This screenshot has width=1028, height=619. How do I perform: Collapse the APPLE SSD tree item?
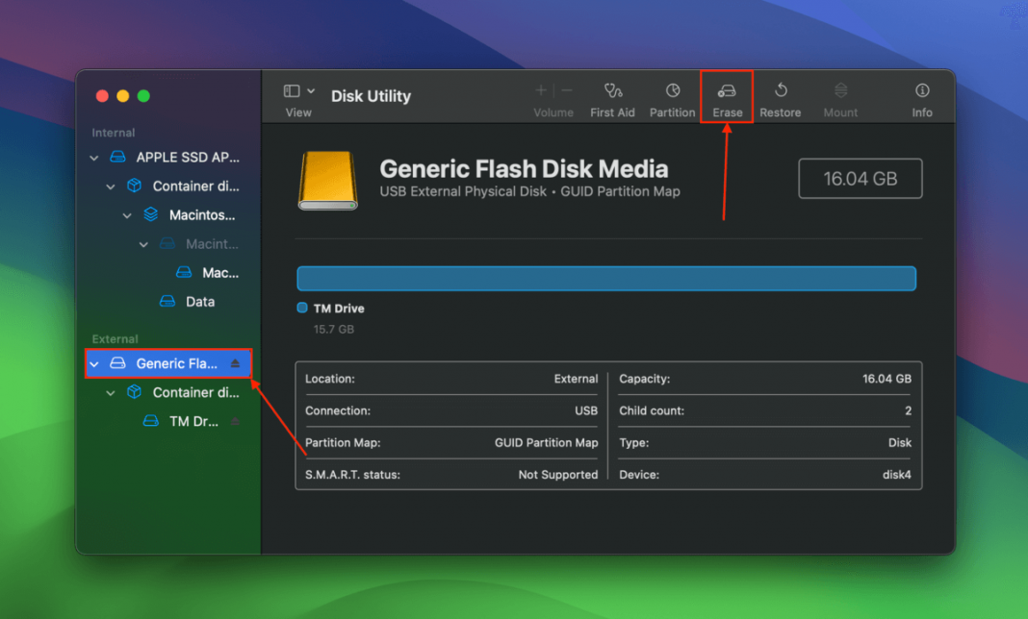tap(93, 157)
